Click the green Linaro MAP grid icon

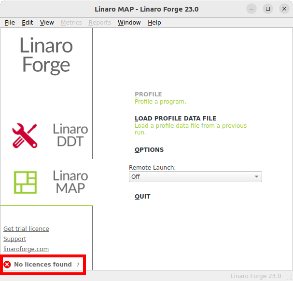point(26,182)
